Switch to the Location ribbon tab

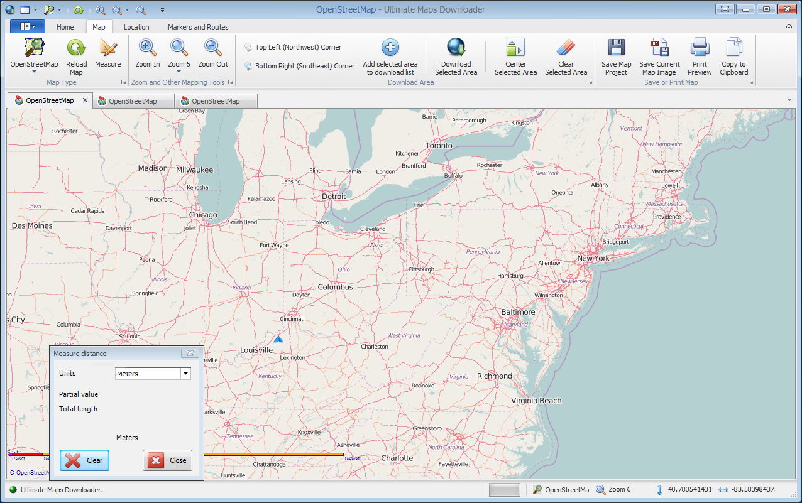click(136, 27)
